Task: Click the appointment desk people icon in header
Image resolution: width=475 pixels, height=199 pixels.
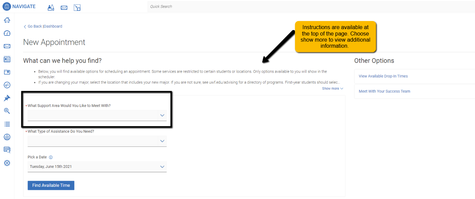Action: [x=51, y=7]
